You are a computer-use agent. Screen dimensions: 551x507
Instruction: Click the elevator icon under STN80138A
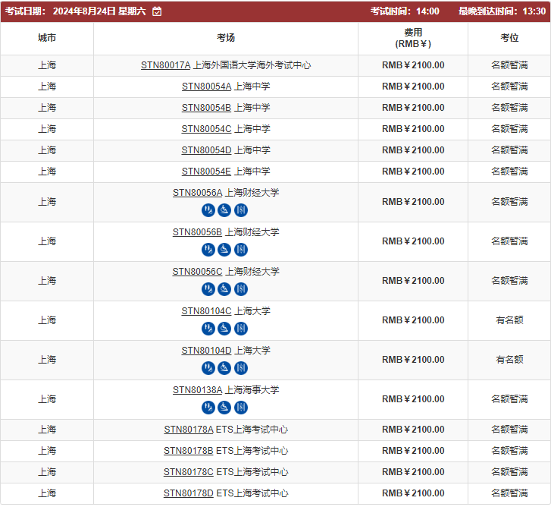(241, 408)
